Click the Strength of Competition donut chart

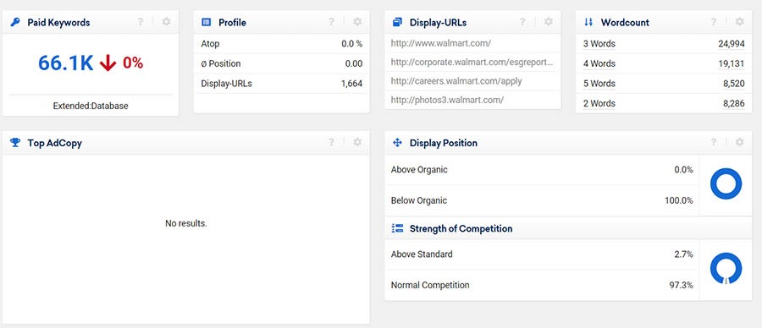pos(726,268)
